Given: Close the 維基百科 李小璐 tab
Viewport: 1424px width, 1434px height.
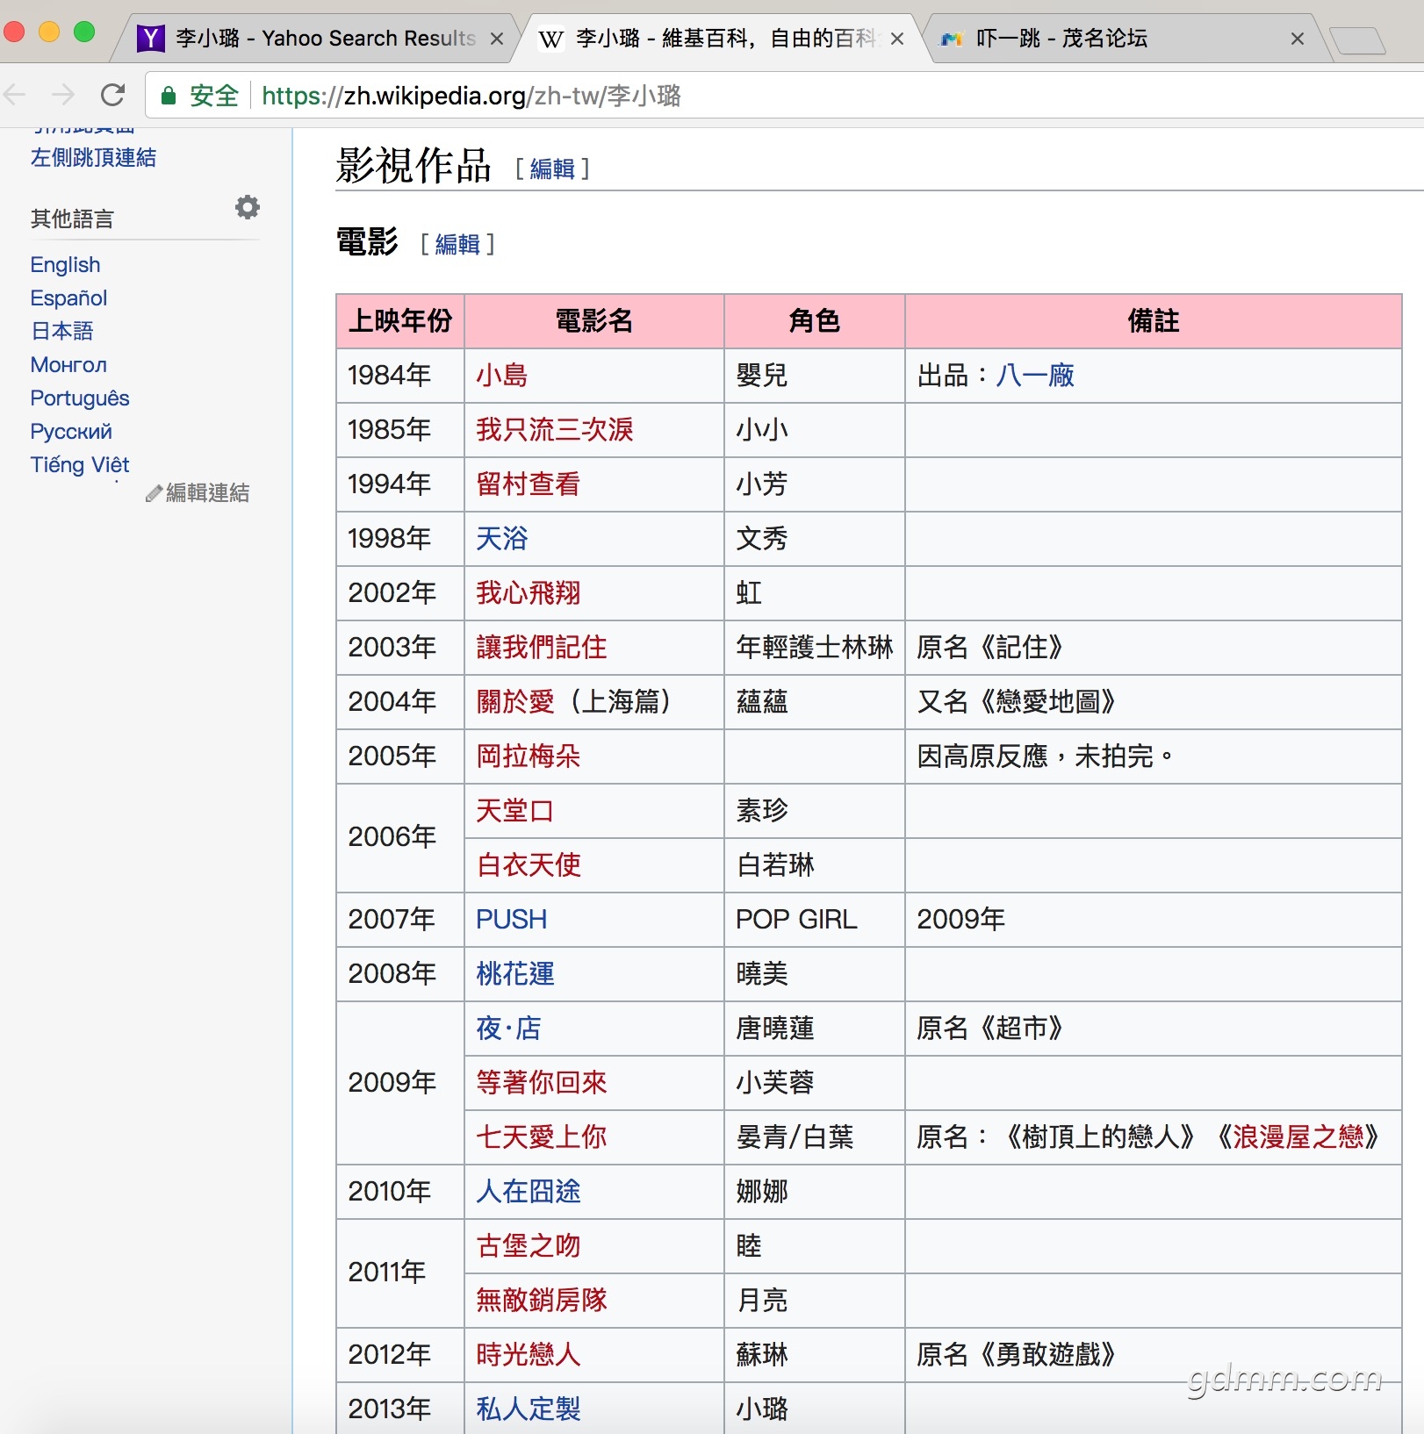Looking at the screenshot, I should [x=897, y=39].
